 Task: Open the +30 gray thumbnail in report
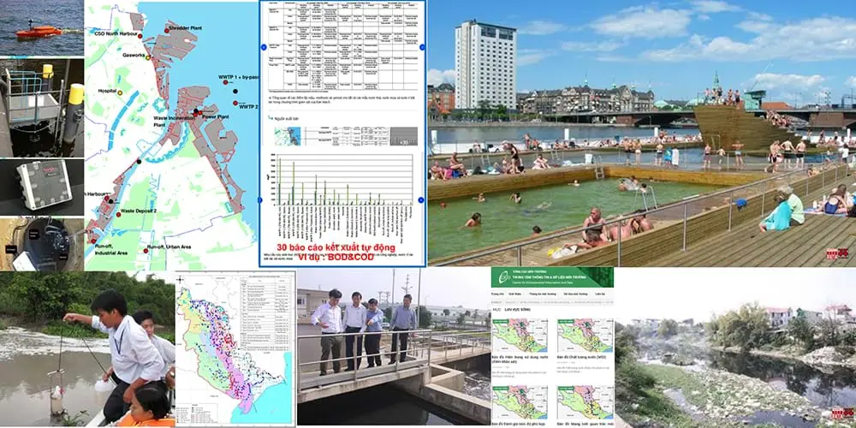pyautogui.click(x=404, y=136)
